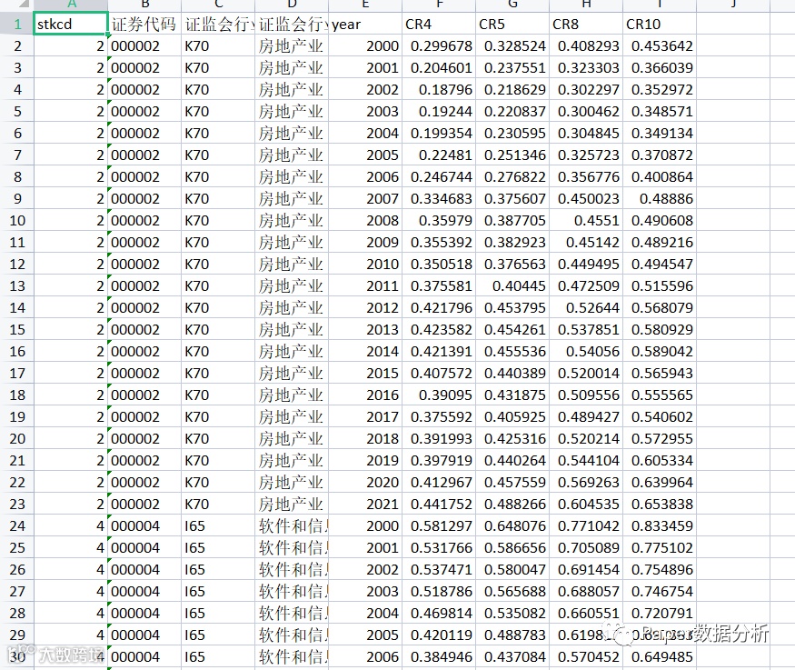Screen dimensions: 795x670
Task: Select 软件和信 cell in row 27
Action: click(292, 591)
